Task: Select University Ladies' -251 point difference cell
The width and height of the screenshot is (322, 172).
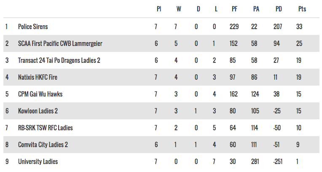Action: [x=279, y=161]
